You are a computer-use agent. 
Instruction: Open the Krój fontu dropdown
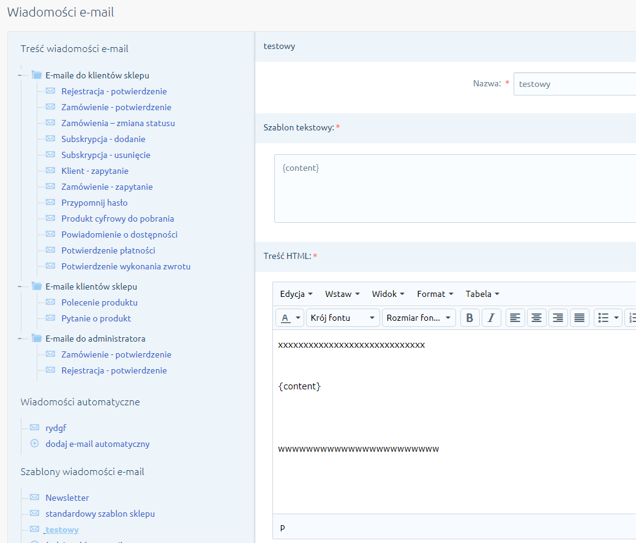[x=343, y=318]
